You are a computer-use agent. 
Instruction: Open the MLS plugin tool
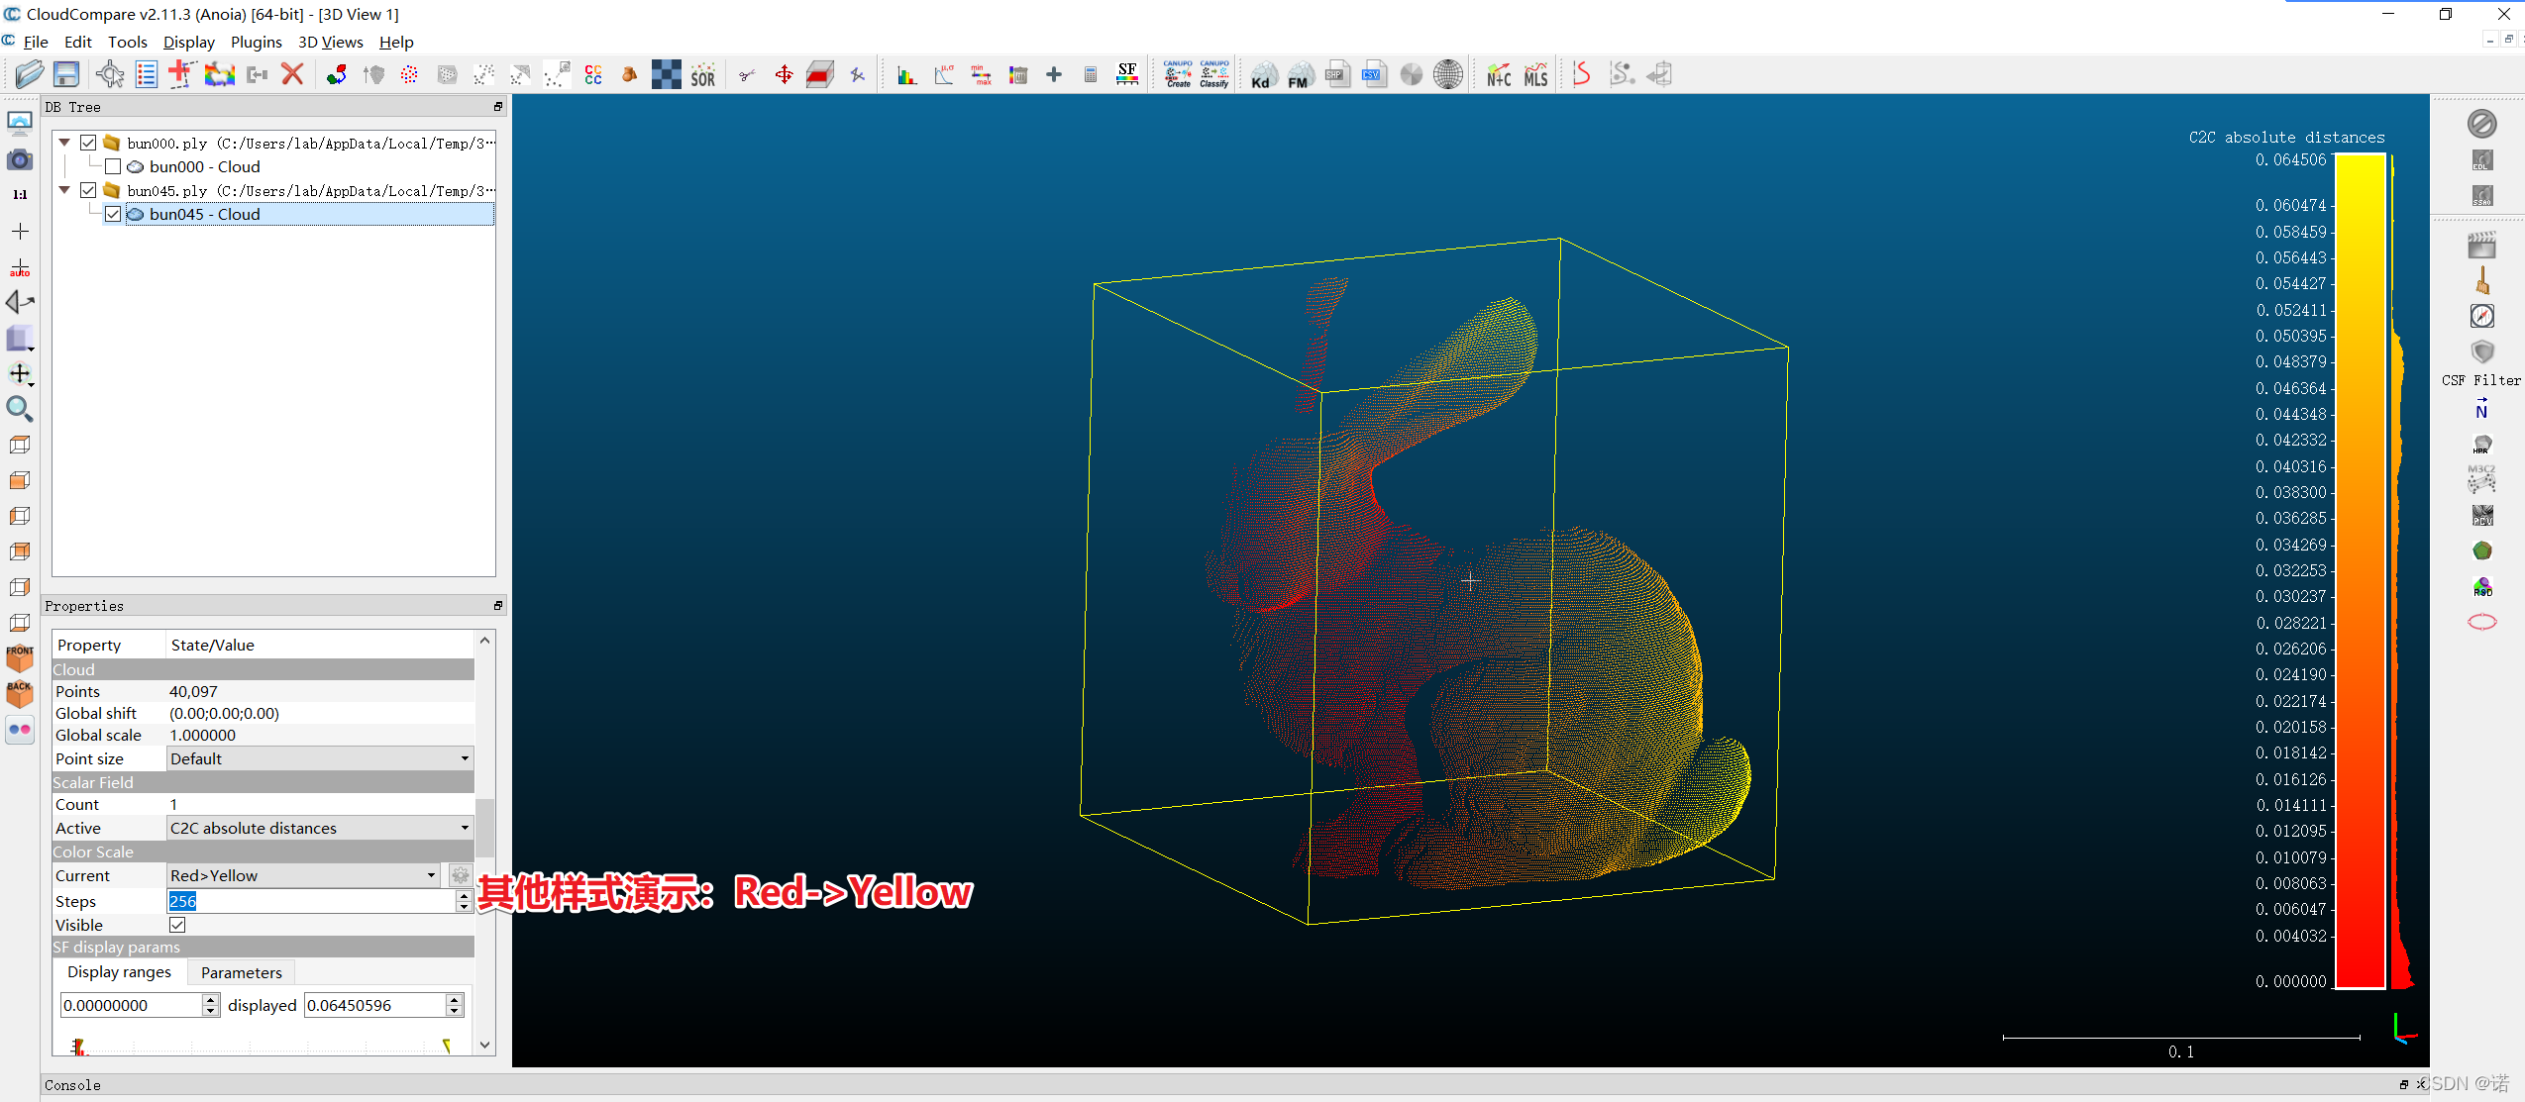pyautogui.click(x=1535, y=75)
